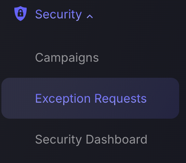This screenshot has height=163, width=186.
Task: Open the Dashboard entry below Exception Requests
Action: pyautogui.click(x=91, y=139)
